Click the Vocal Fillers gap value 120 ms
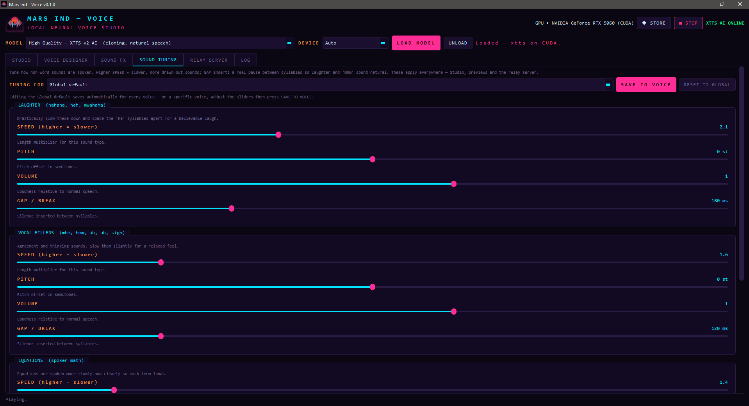 tap(719, 328)
